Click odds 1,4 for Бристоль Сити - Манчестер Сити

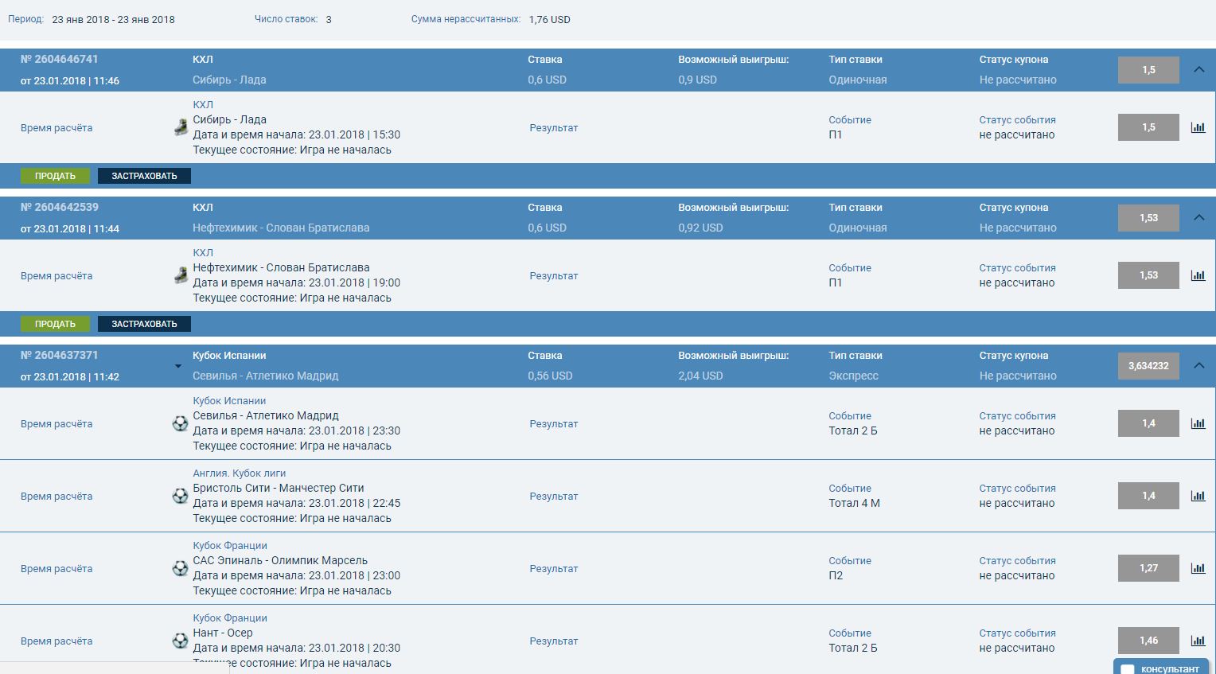click(1148, 496)
